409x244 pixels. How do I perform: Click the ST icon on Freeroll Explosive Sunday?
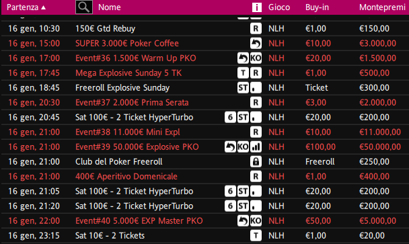pyautogui.click(x=243, y=88)
